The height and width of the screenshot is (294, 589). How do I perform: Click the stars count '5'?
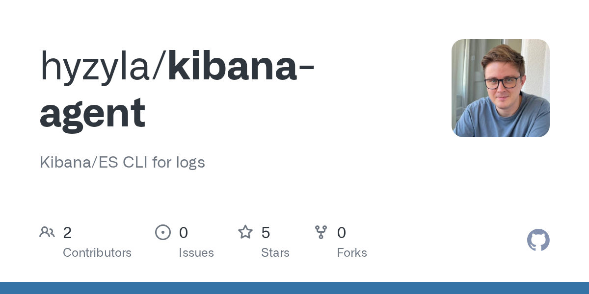266,233
